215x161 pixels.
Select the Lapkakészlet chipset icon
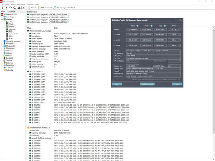pyautogui.click(x=7, y=34)
